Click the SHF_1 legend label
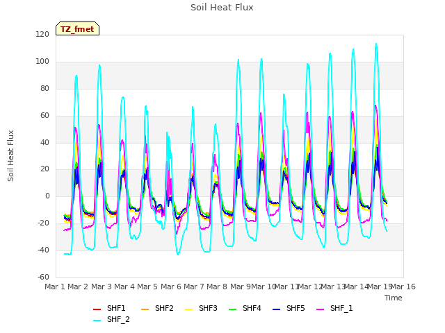 341,308
